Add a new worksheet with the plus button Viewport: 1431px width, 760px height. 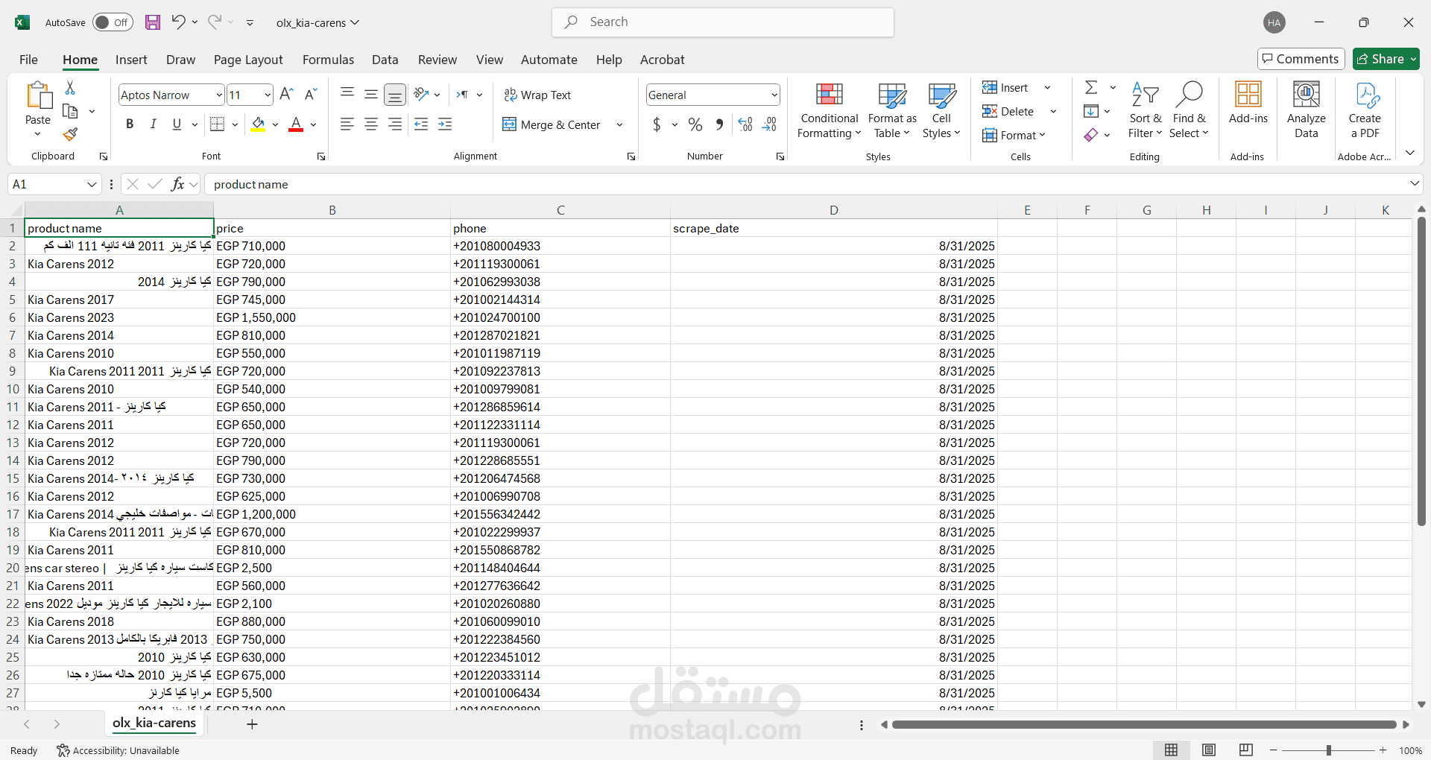pos(252,723)
